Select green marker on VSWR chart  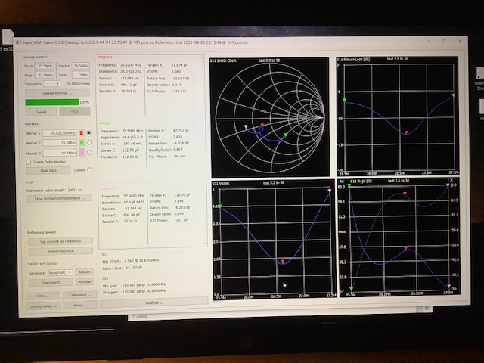click(220, 206)
